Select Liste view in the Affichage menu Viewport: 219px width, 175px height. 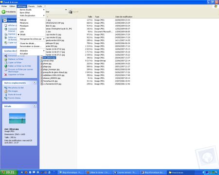(22, 32)
